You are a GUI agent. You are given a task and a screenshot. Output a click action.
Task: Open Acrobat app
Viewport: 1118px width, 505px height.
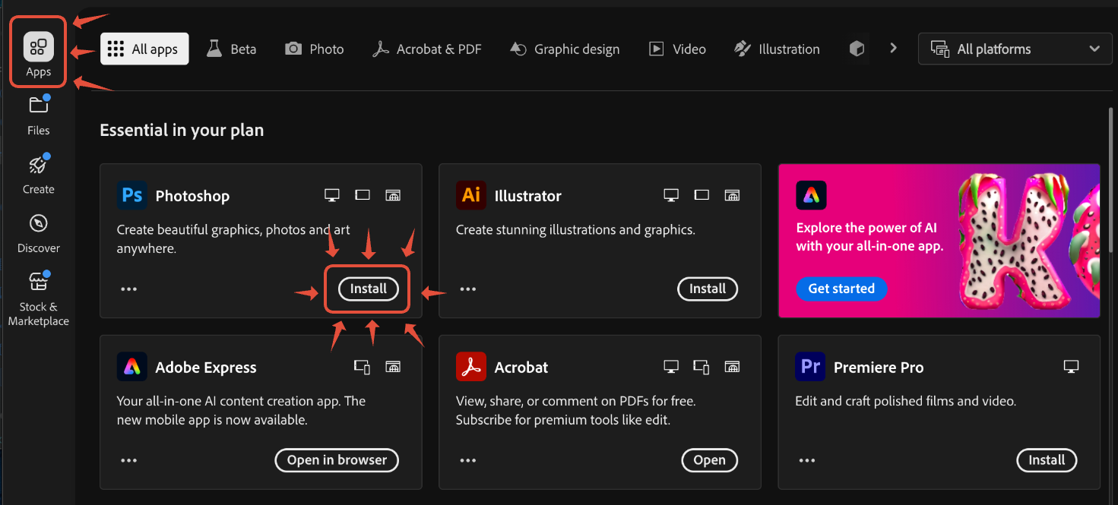(x=709, y=459)
